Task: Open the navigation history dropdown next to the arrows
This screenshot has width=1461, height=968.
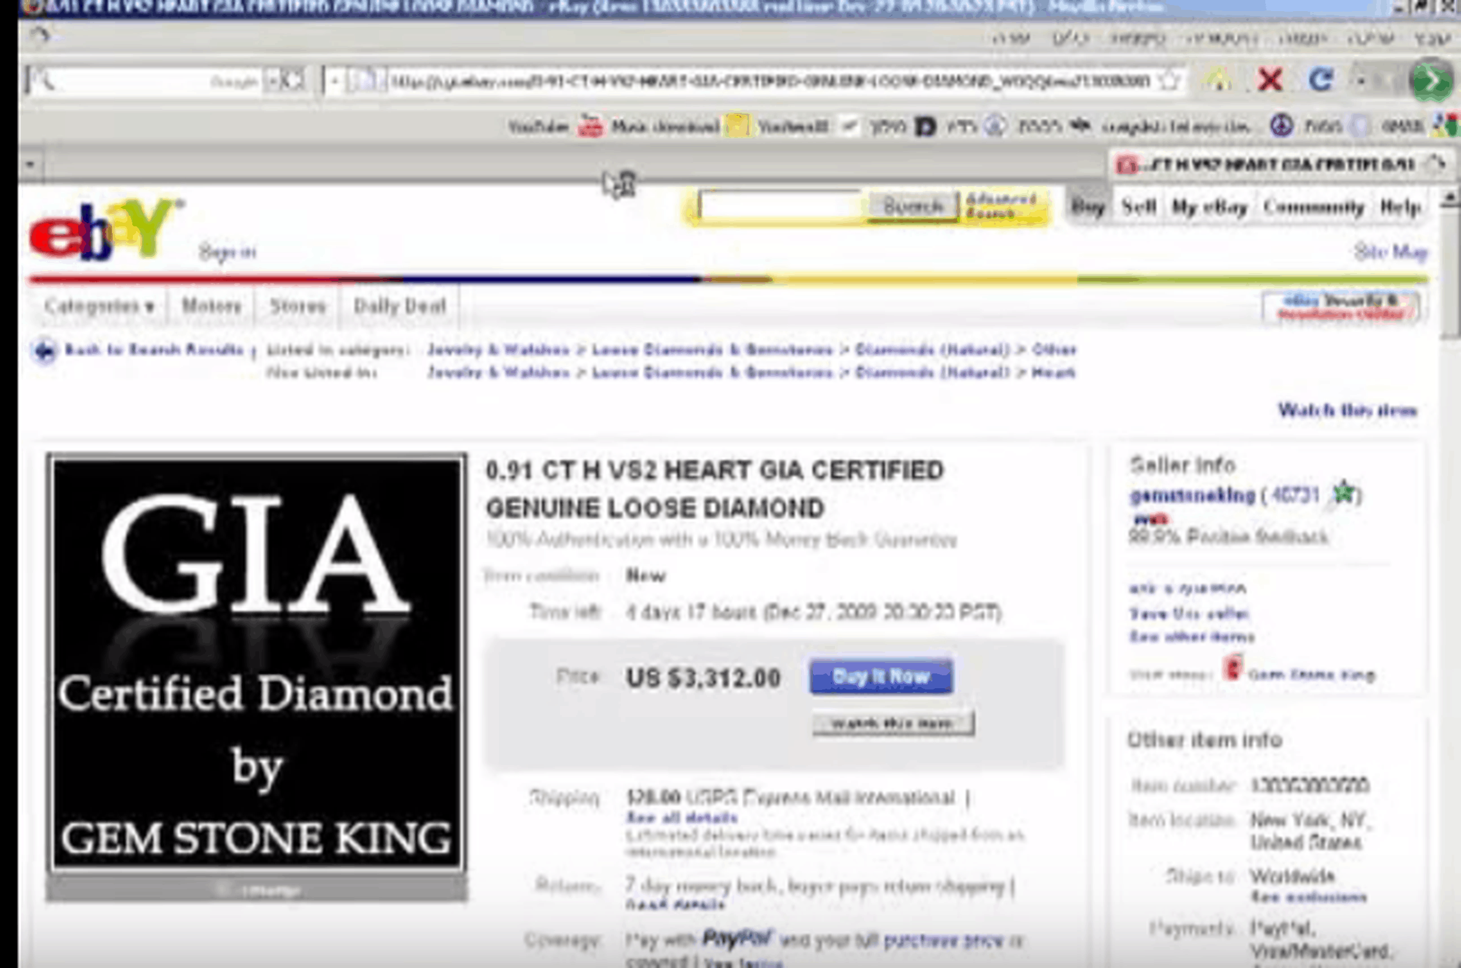Action: click(1361, 80)
